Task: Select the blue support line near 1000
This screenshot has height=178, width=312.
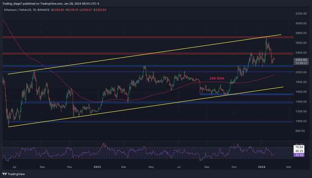Action: click(x=150, y=122)
